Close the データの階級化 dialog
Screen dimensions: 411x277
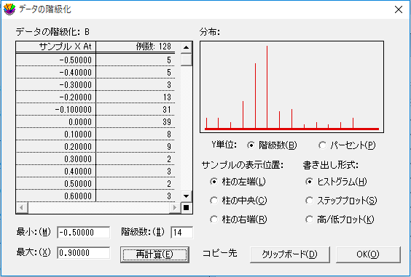pos(399,9)
